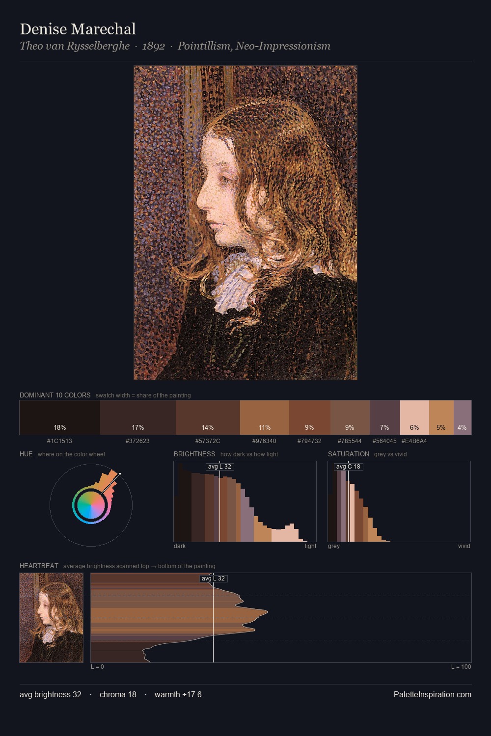Image resolution: width=491 pixels, height=736 pixels.
Task: Open the PaletteInspiration.com link
Action: coord(433,694)
